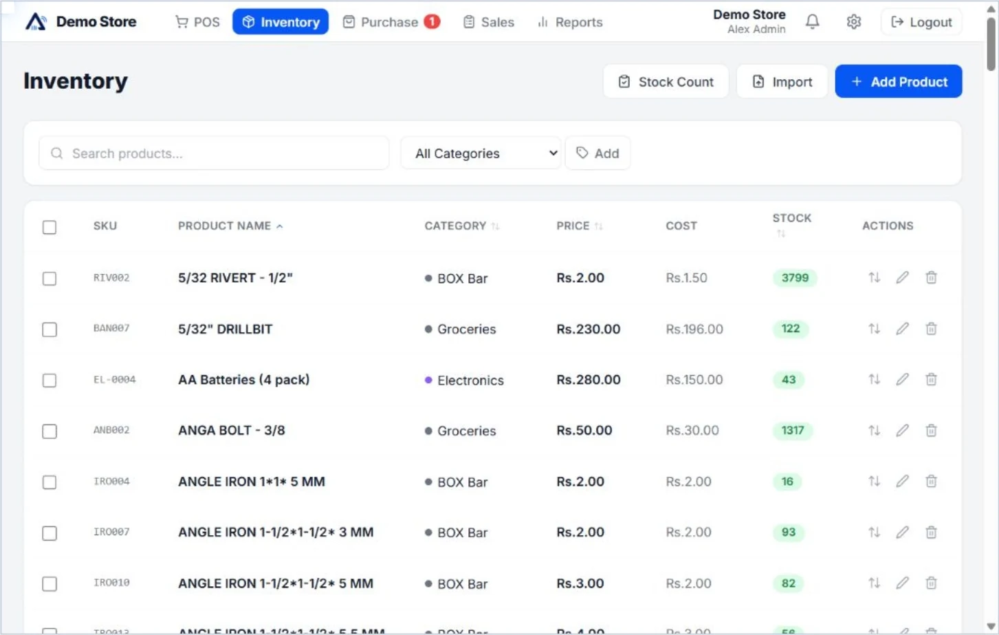Start a Stock Count

coord(666,82)
